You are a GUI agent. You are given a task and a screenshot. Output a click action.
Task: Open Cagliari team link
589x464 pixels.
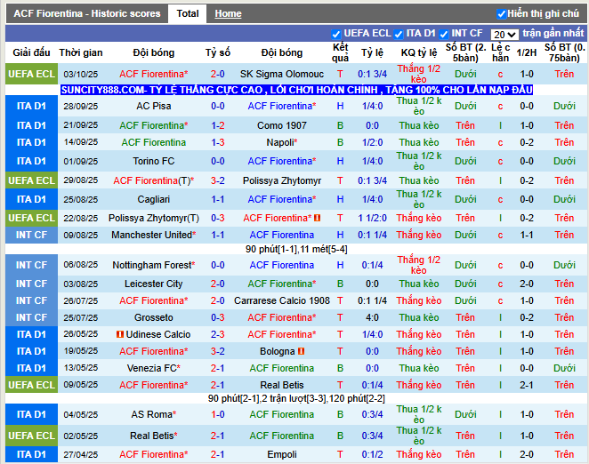(x=154, y=199)
